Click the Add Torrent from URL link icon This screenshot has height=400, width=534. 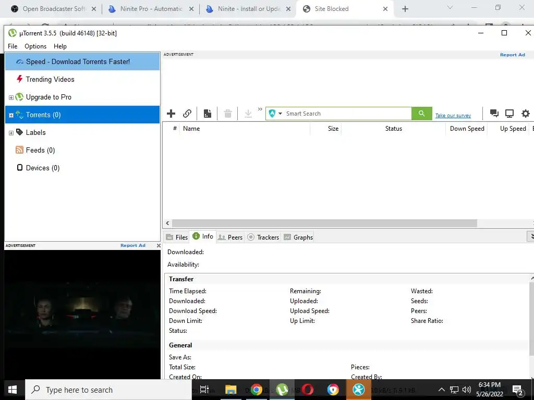pos(187,114)
